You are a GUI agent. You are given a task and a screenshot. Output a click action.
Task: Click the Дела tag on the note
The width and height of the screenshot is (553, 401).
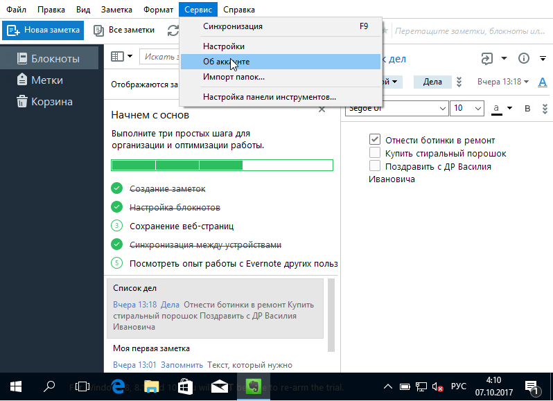pyautogui.click(x=432, y=82)
